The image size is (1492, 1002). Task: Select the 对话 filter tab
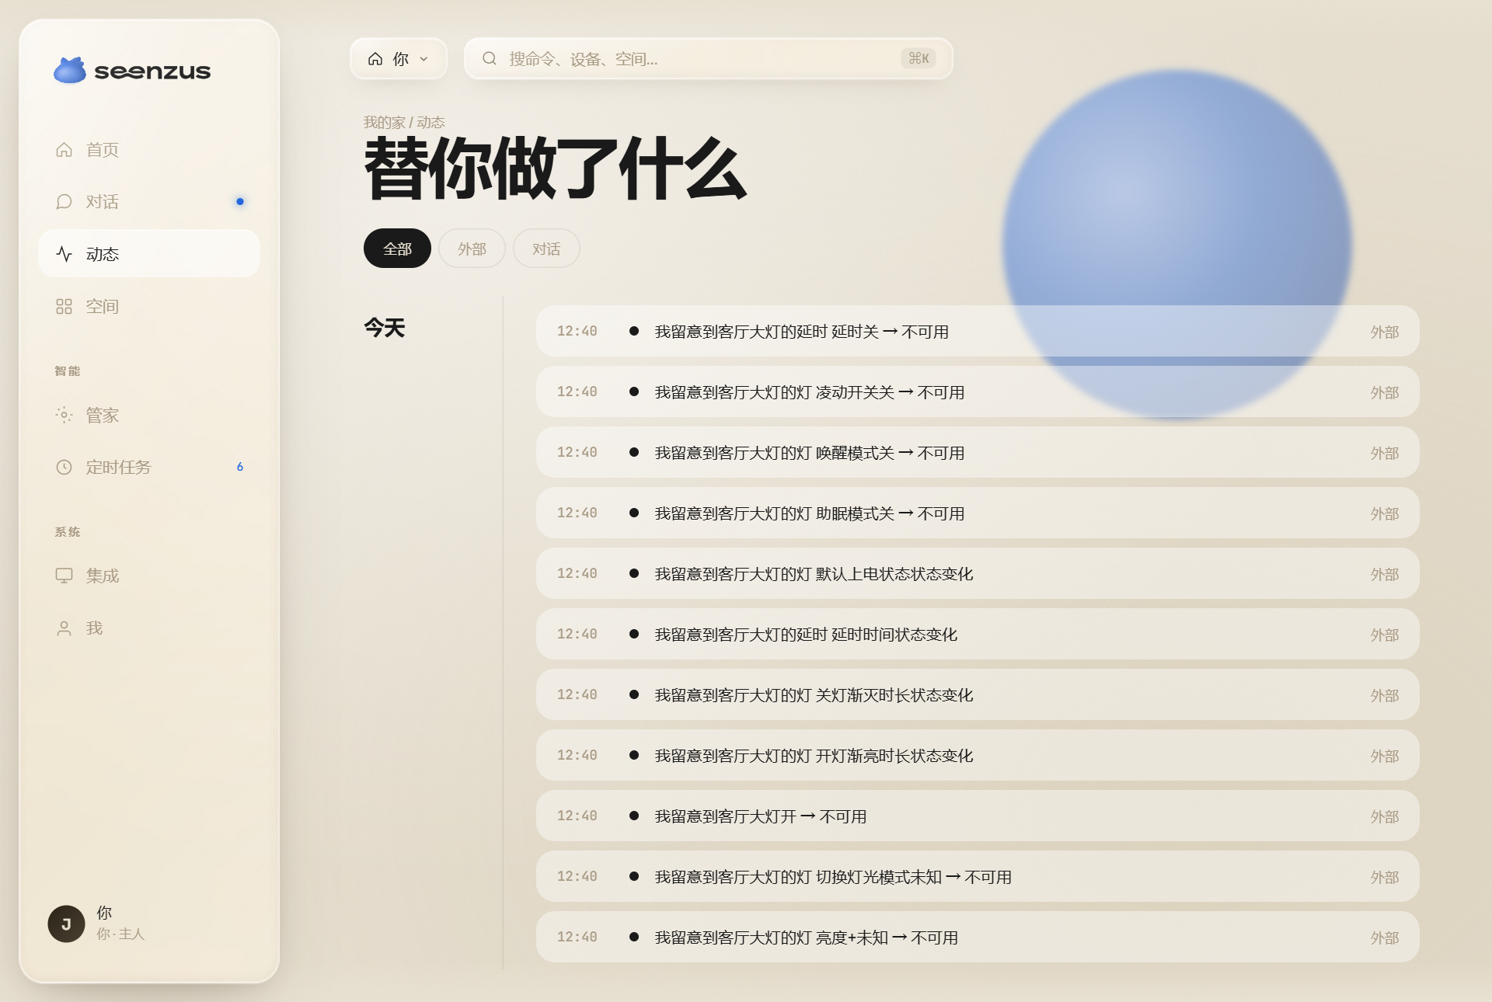(x=546, y=249)
